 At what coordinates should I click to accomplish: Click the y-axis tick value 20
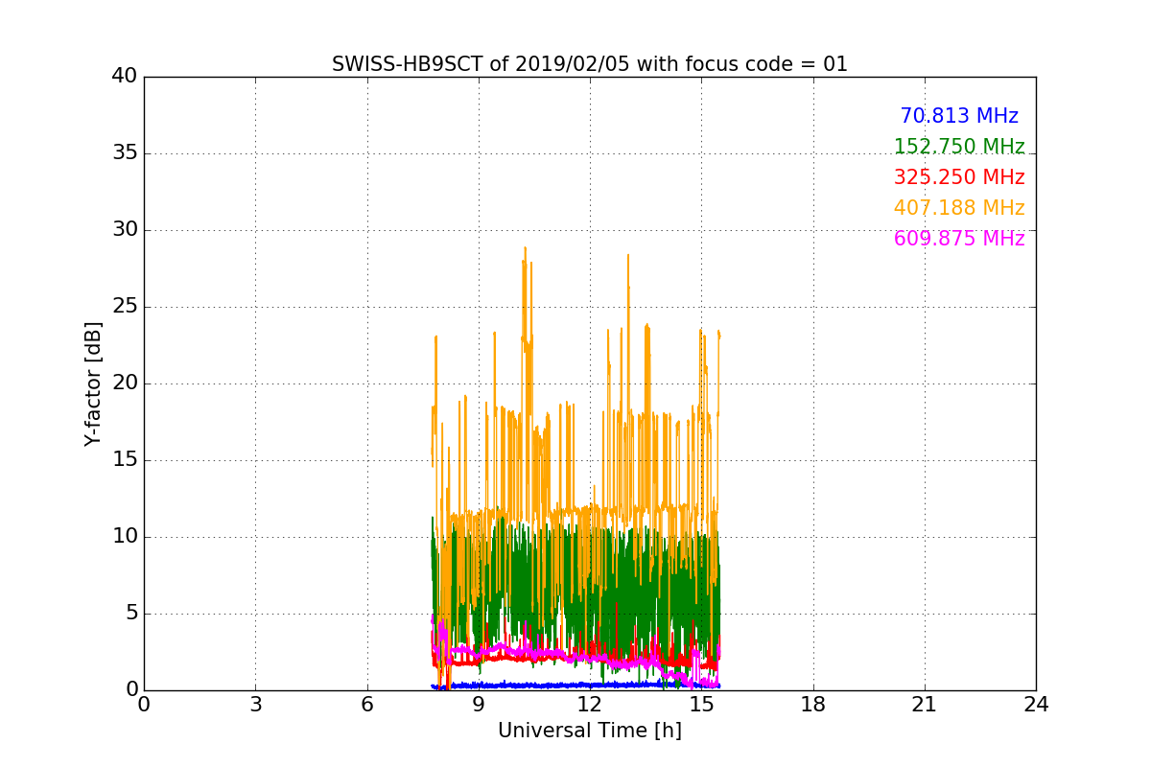[x=125, y=383]
